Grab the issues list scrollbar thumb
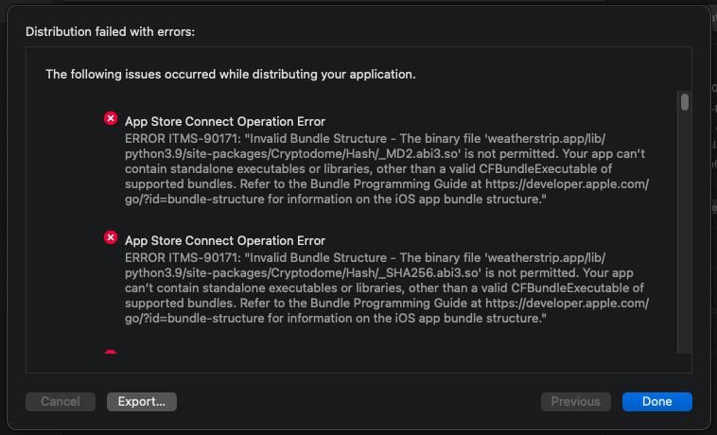Image resolution: width=717 pixels, height=435 pixels. (x=684, y=102)
